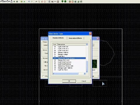Viewport: 140px width, 105px height.
Task: Click the first green tree toolbar icon
Action: coord(62,1)
